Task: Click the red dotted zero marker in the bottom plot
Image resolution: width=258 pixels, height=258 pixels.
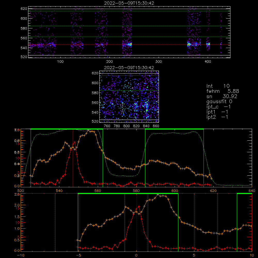Action: pyautogui.click(x=136, y=222)
